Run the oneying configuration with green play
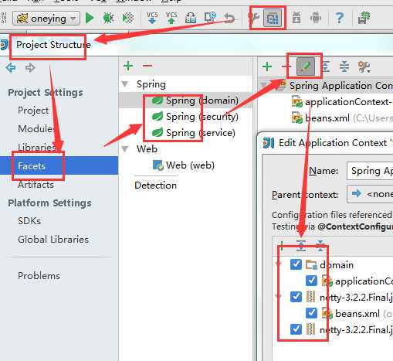Viewport: 393px width, 361px height. [90, 18]
